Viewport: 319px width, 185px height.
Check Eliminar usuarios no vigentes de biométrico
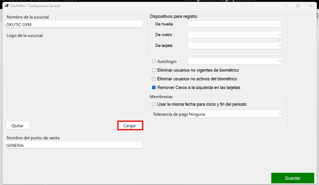point(154,70)
